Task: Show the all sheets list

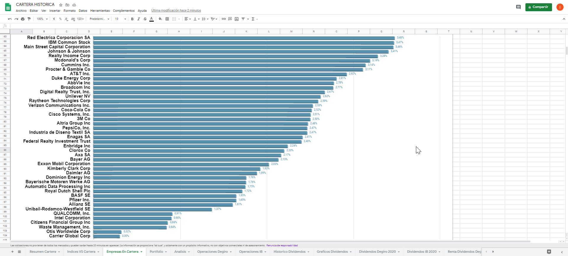Action: [20, 252]
